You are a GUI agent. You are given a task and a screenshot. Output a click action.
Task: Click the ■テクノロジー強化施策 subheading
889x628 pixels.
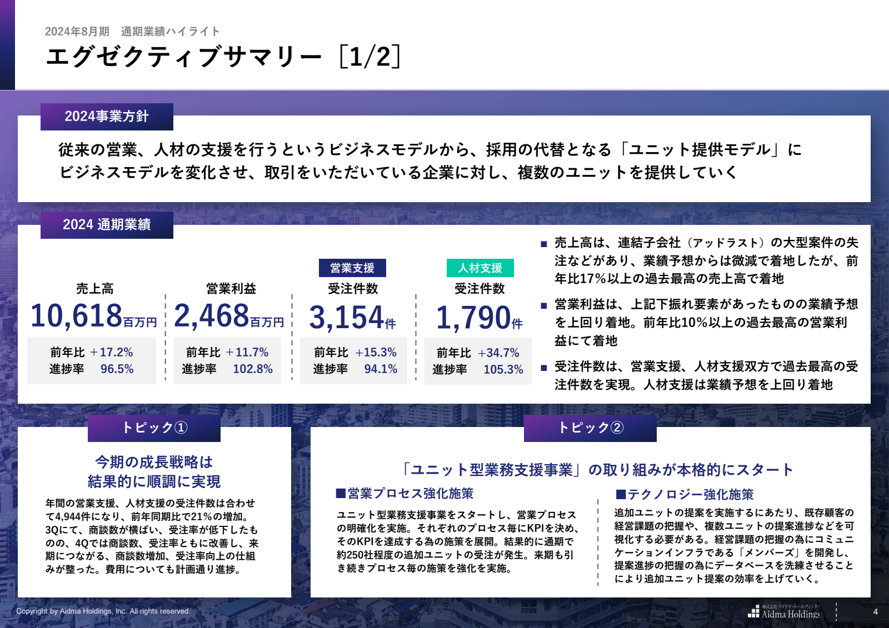(x=685, y=495)
